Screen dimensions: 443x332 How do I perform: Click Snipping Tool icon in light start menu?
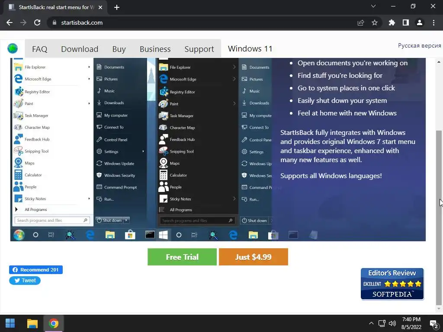[x=18, y=151]
